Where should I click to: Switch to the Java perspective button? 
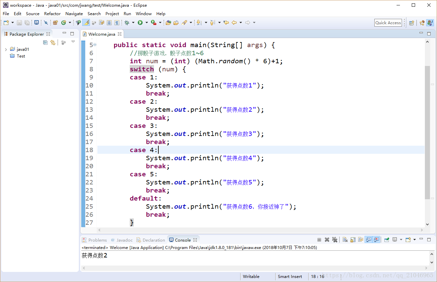coord(430,23)
